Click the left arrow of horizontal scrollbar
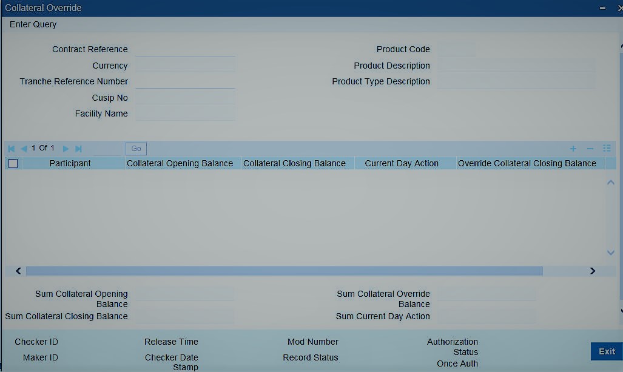The height and width of the screenshot is (372, 623). tap(18, 271)
